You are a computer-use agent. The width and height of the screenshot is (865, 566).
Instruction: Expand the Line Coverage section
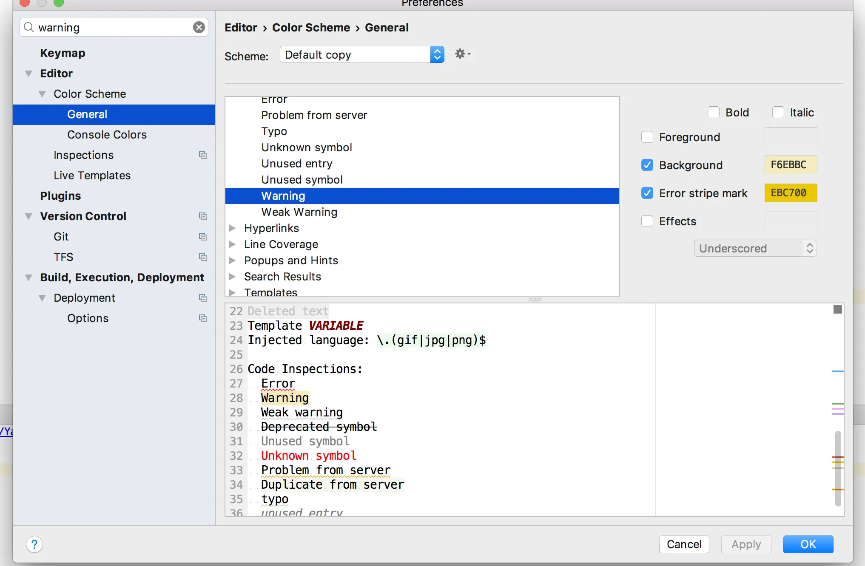point(235,244)
